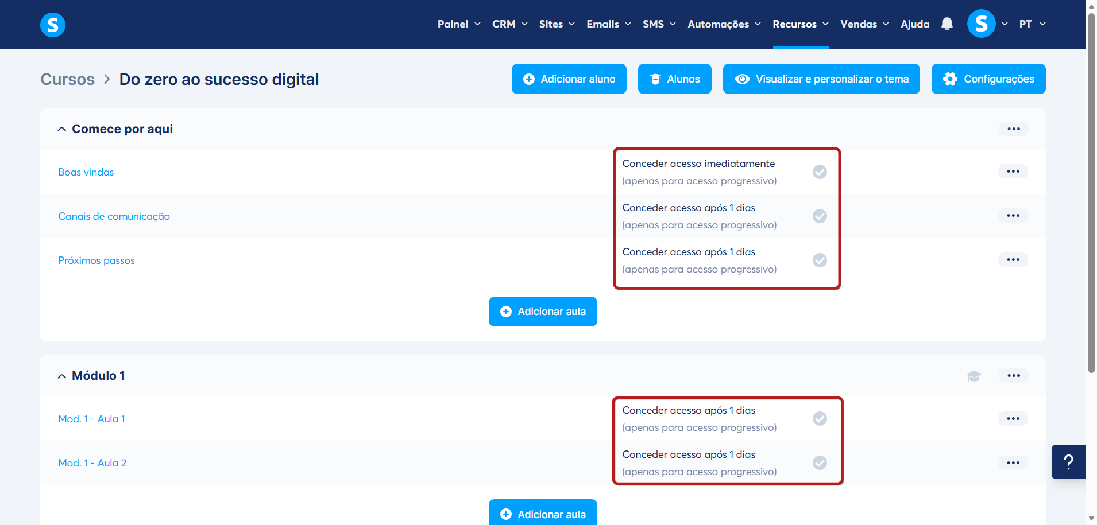This screenshot has width=1097, height=525.
Task: Open the SMS dropdown menu
Action: 659,24
